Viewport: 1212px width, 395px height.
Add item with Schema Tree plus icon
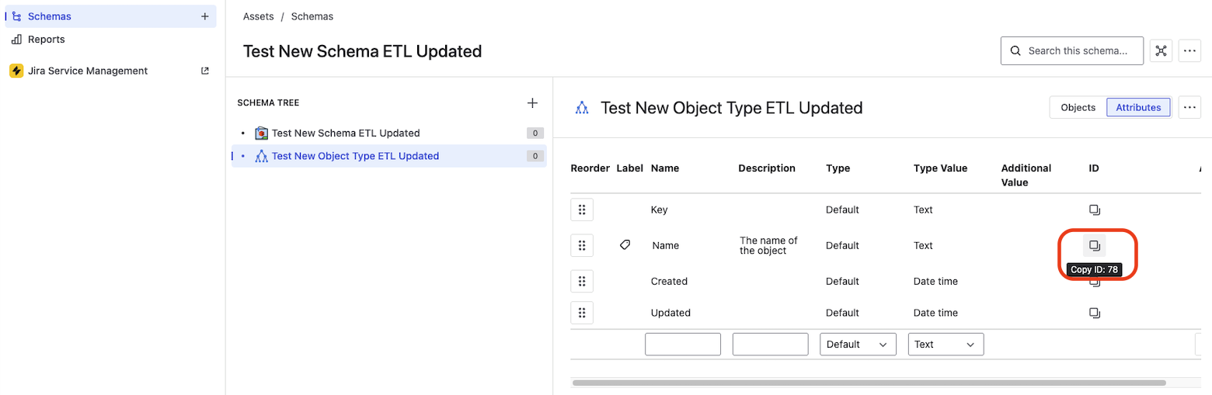(x=532, y=102)
